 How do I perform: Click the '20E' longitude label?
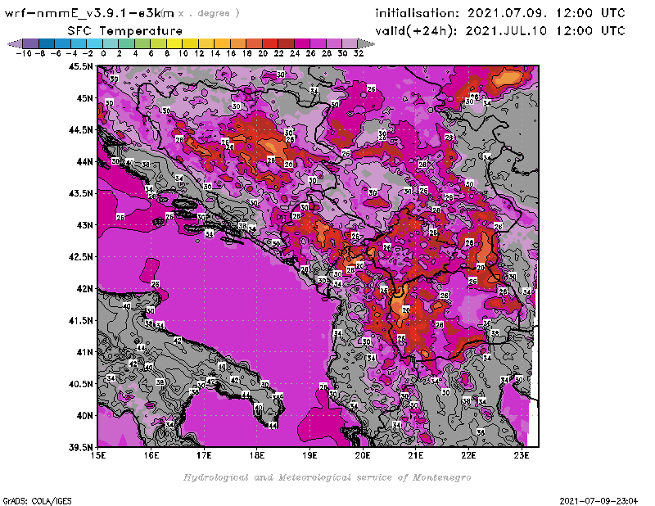[363, 455]
